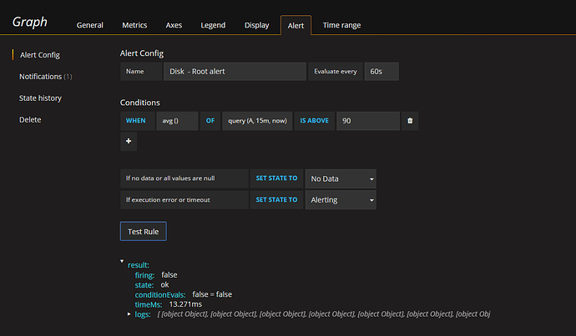The height and width of the screenshot is (336, 576).
Task: Delete condition with trash icon
Action: click(x=409, y=121)
